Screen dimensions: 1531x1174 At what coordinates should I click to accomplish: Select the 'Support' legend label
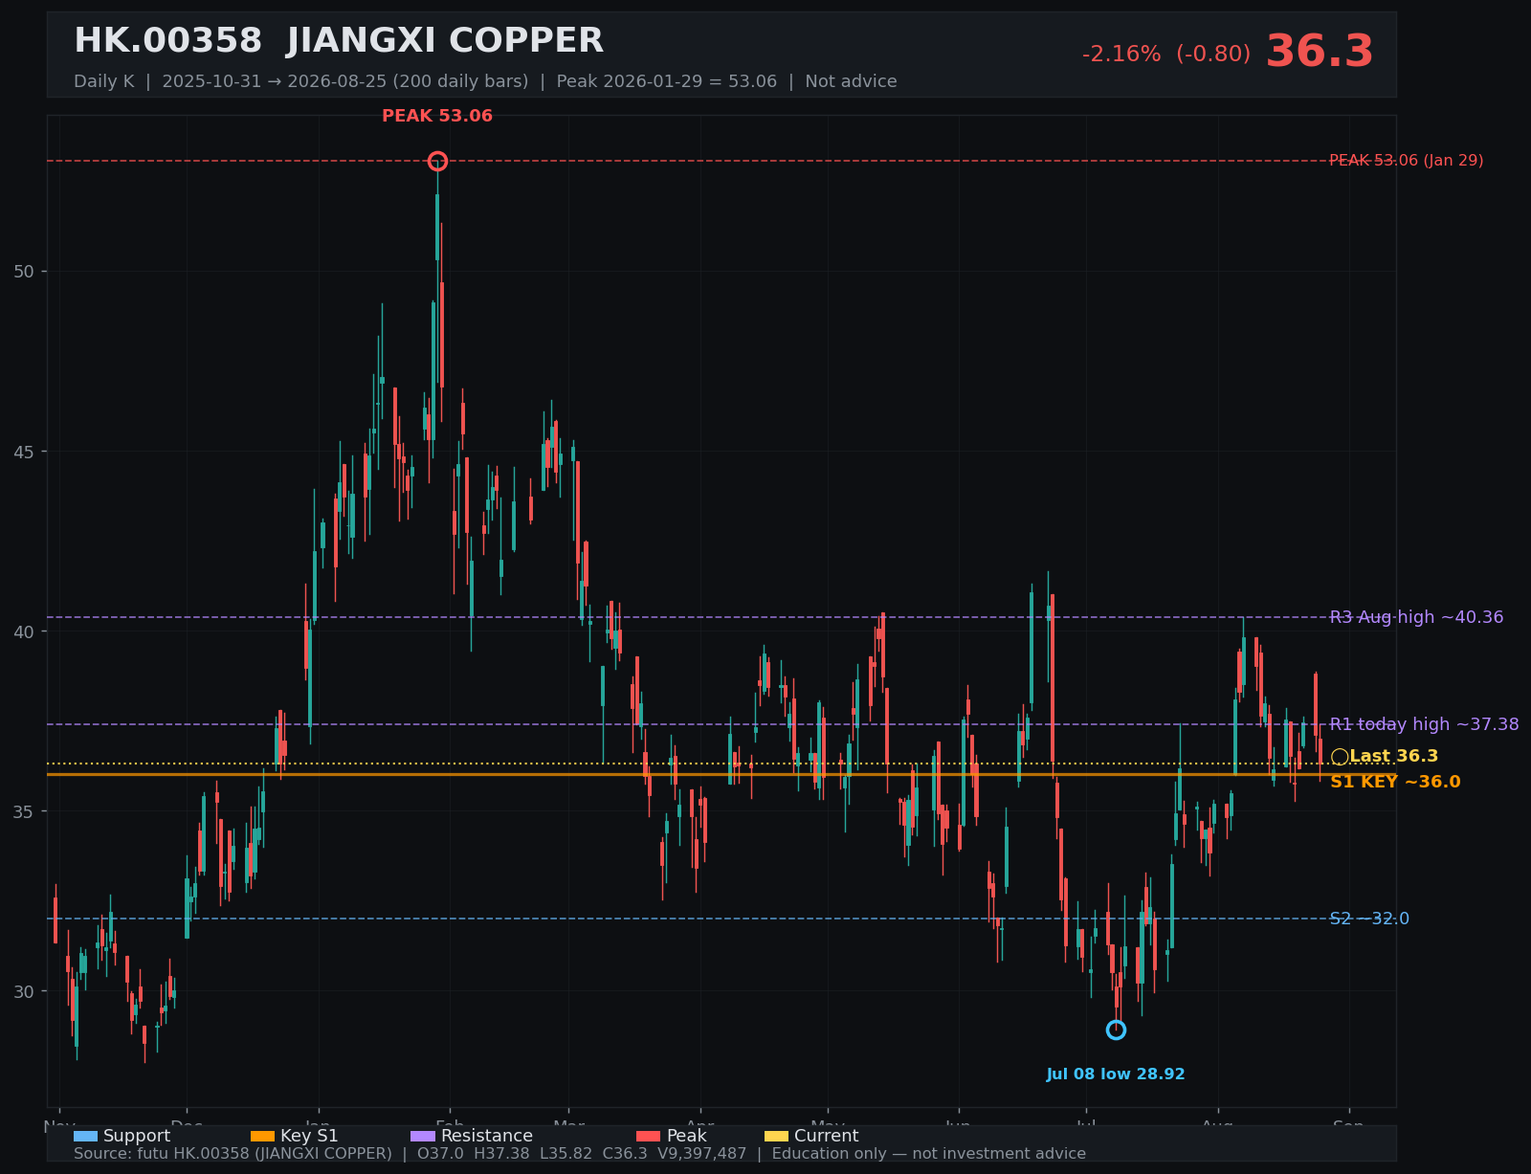[x=137, y=1136]
